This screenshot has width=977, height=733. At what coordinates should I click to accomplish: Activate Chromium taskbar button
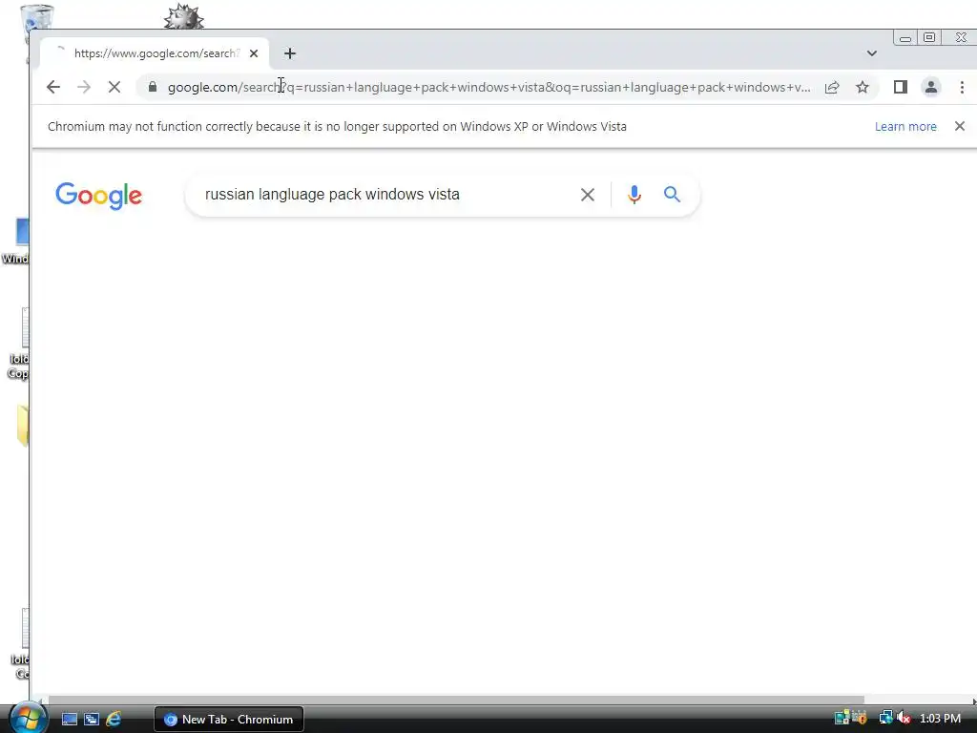click(x=229, y=720)
